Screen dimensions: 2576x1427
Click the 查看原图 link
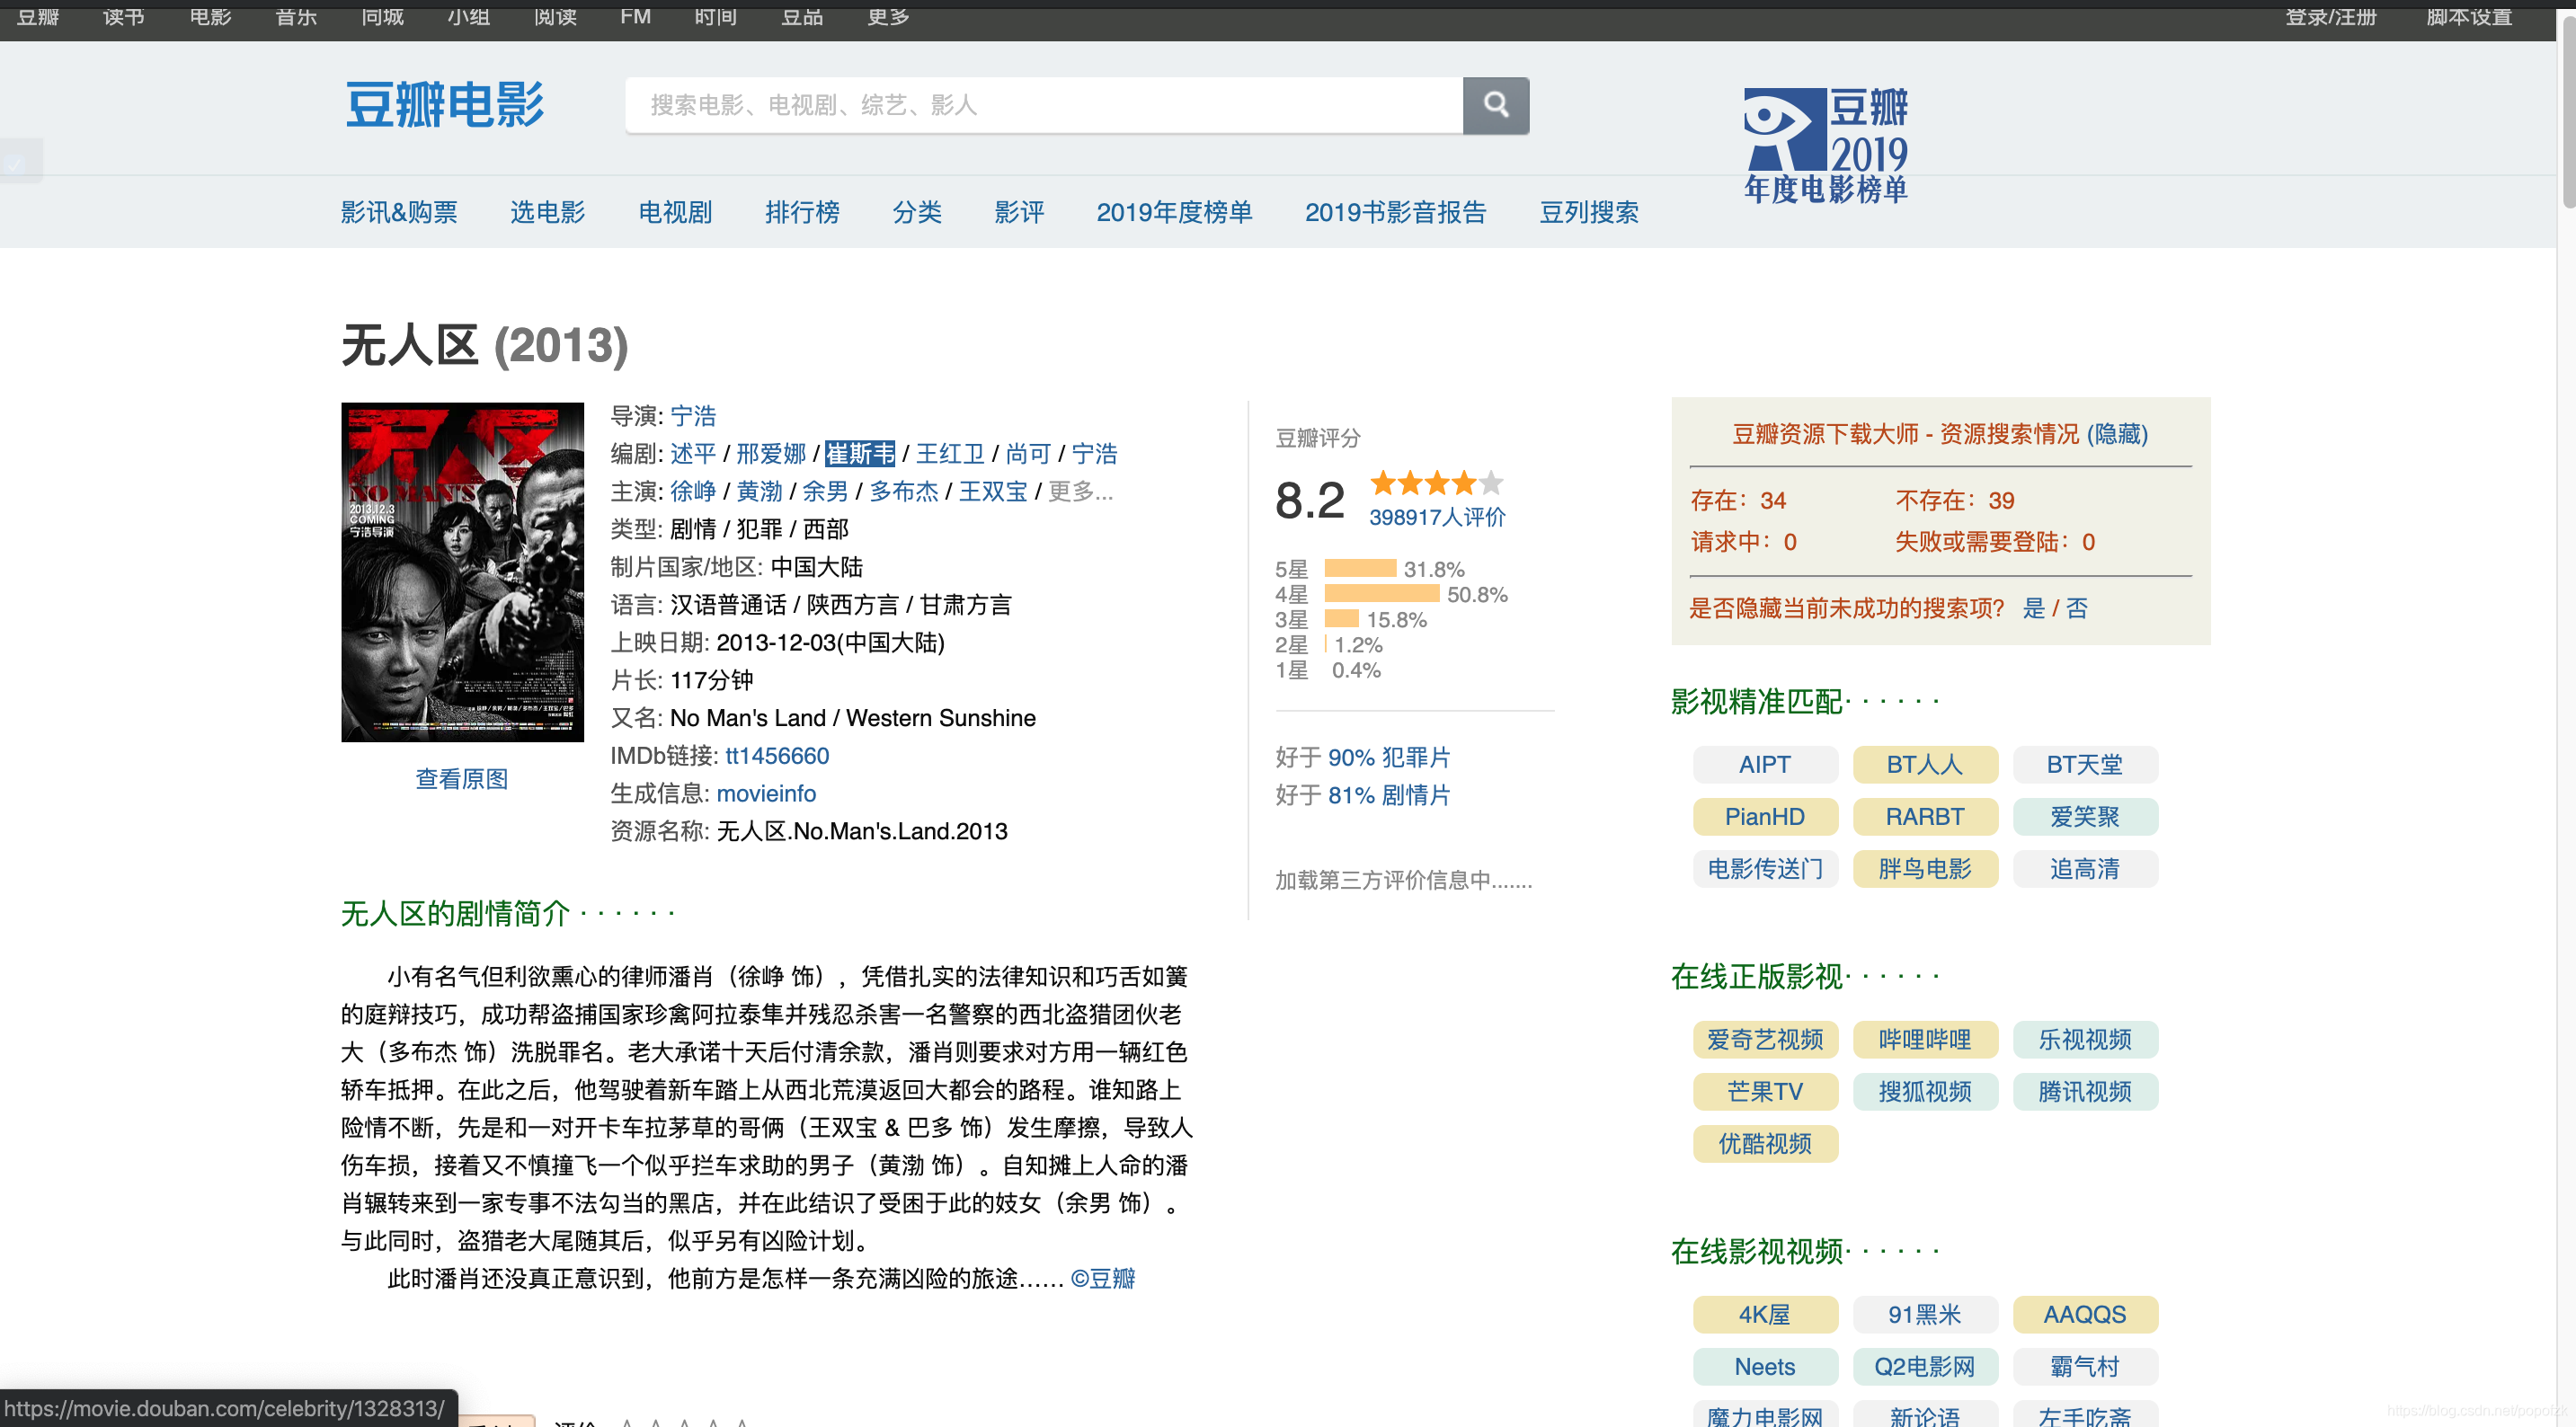point(461,779)
